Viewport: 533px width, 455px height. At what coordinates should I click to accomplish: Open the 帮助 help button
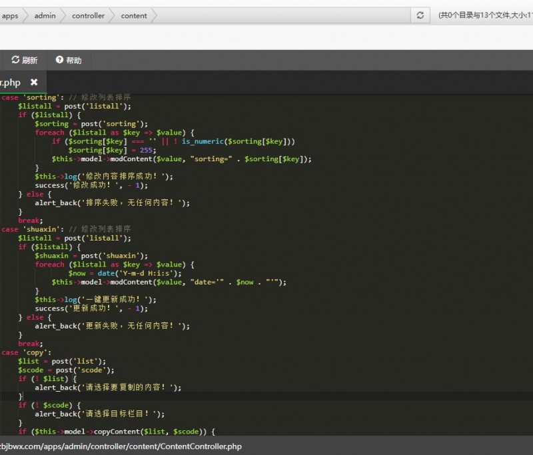[x=69, y=60]
